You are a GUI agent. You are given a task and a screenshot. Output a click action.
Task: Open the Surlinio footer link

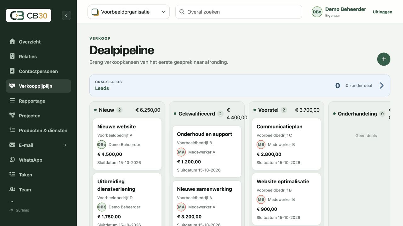click(19, 210)
